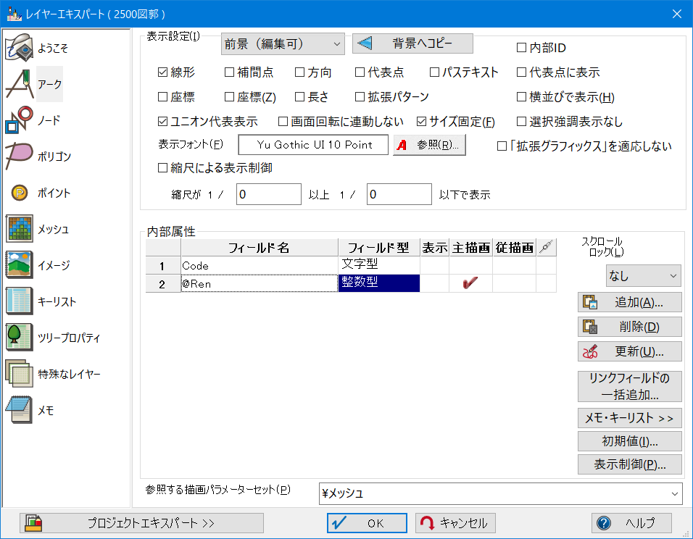Enable the 内部ID checkbox
The image size is (693, 539).
[521, 47]
